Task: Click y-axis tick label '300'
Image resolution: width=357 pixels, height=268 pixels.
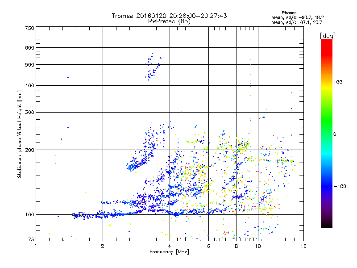Action: pyautogui.click(x=30, y=113)
